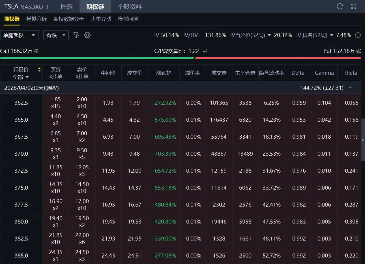
Task: Click the refresh icon in top bar
Action: point(340,6)
